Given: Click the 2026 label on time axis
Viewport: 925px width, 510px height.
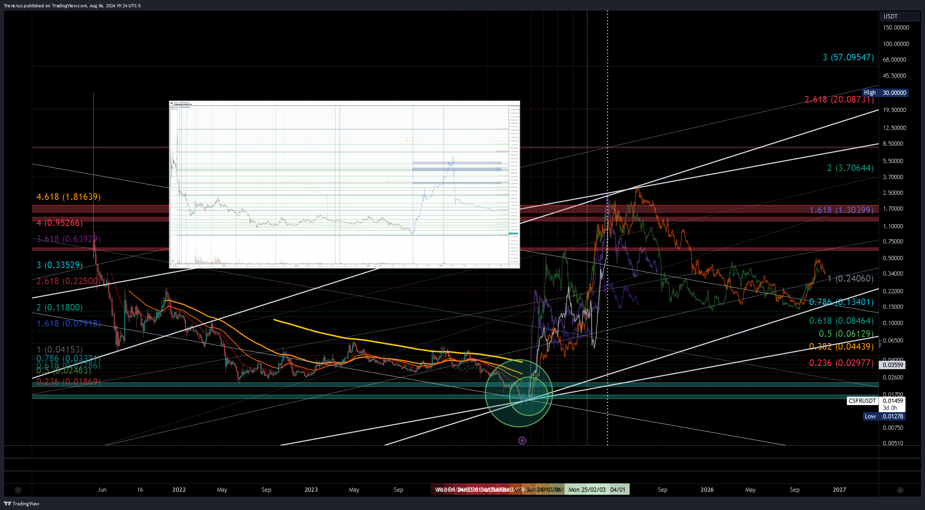Looking at the screenshot, I should [x=707, y=490].
